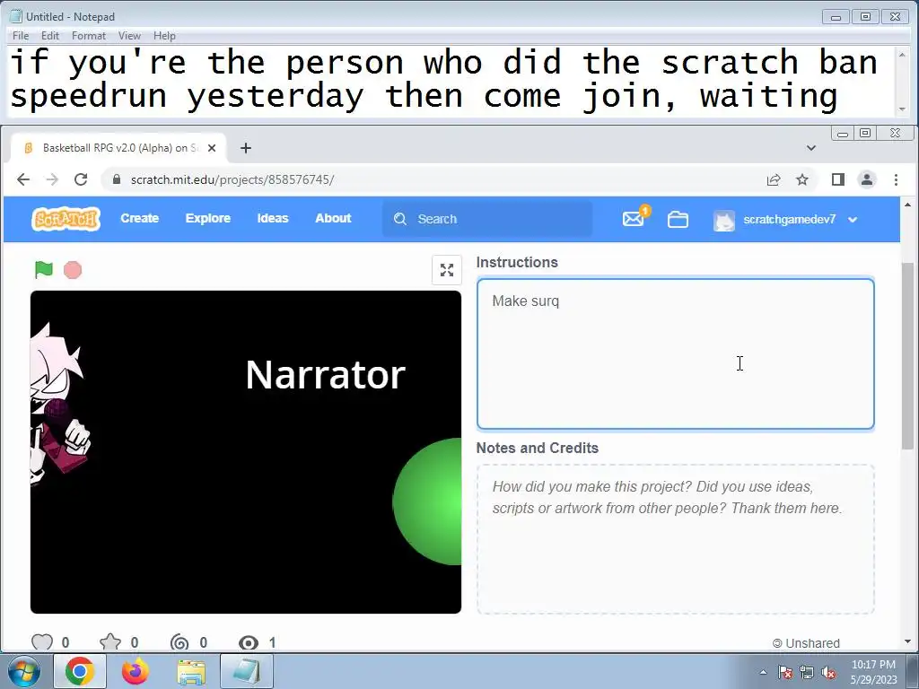
Task: Open the Windows Start menu
Action: 23,671
